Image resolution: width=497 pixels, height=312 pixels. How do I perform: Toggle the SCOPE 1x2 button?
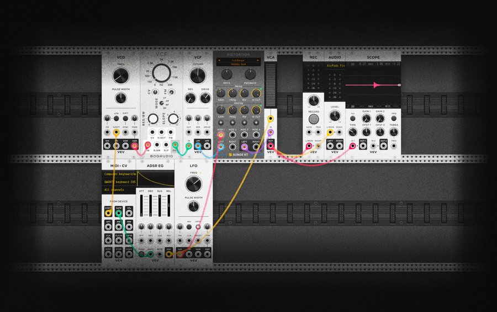[352, 118]
